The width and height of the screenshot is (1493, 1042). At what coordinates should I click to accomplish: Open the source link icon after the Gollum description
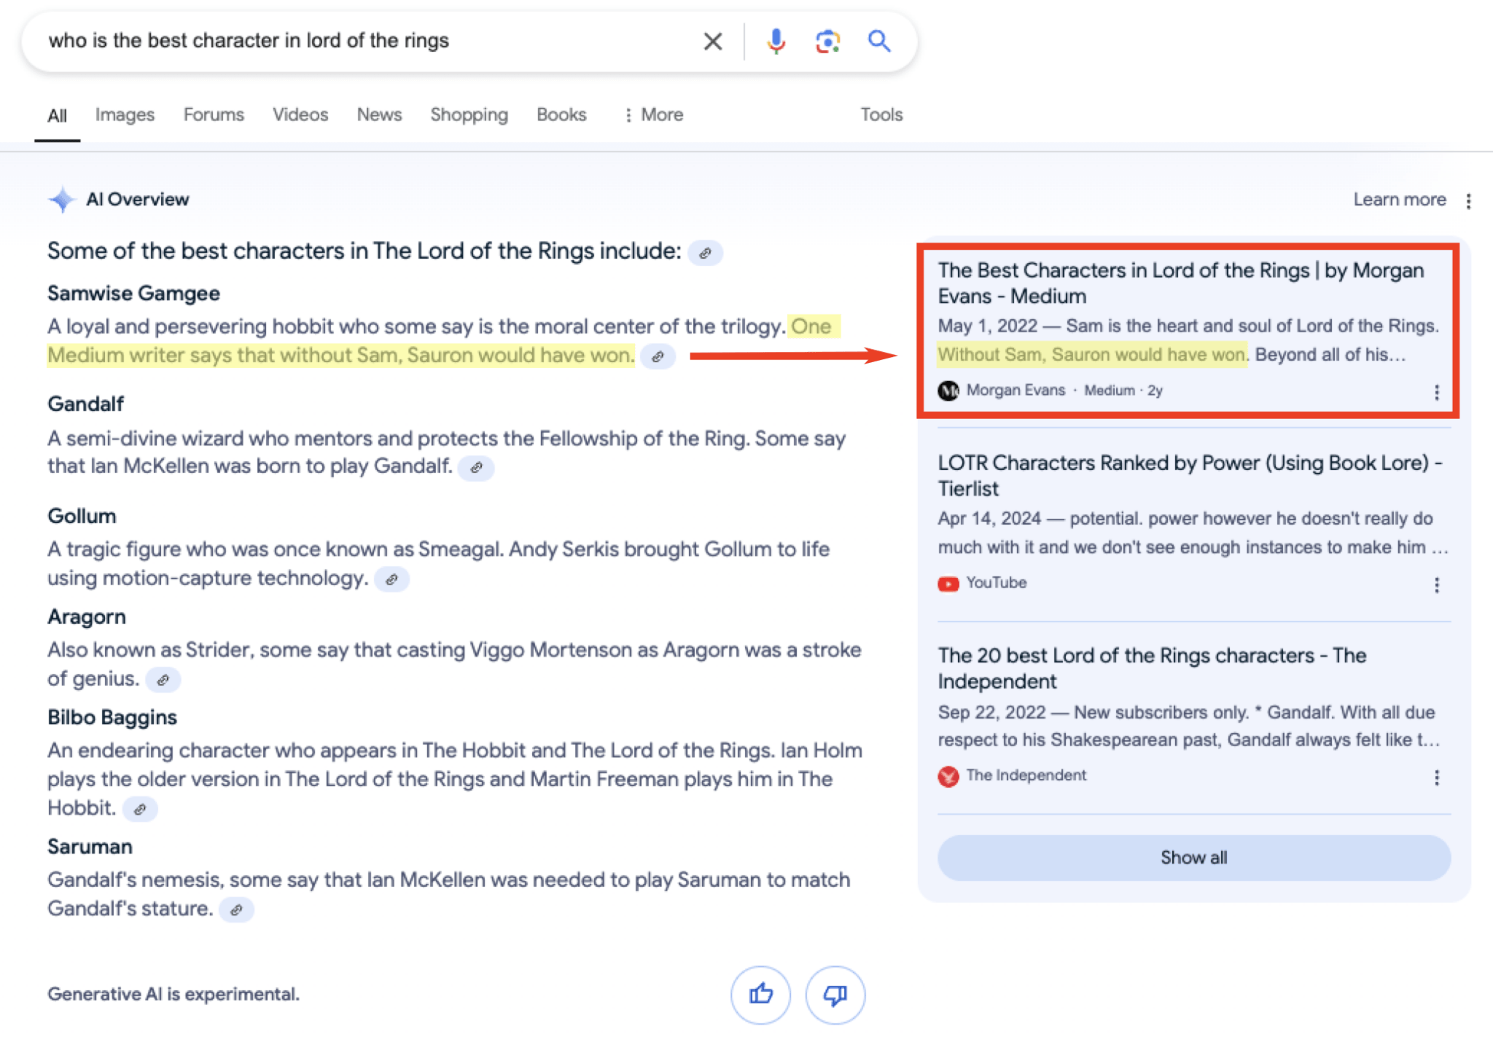pos(391,580)
